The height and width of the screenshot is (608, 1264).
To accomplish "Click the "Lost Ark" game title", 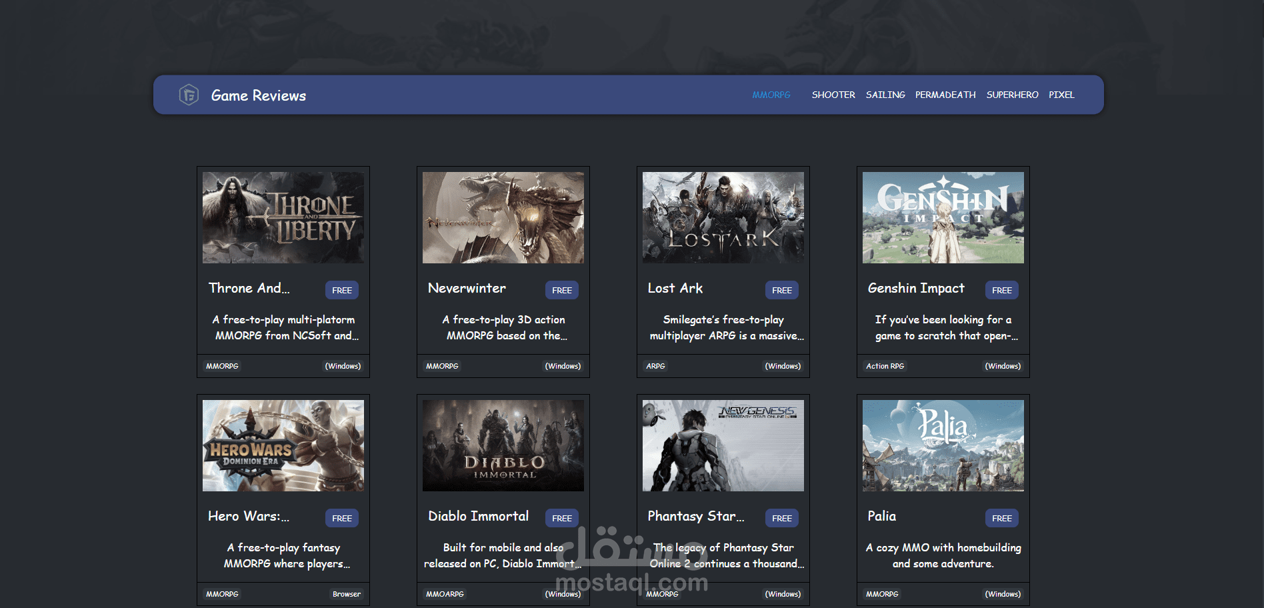I will tap(675, 288).
